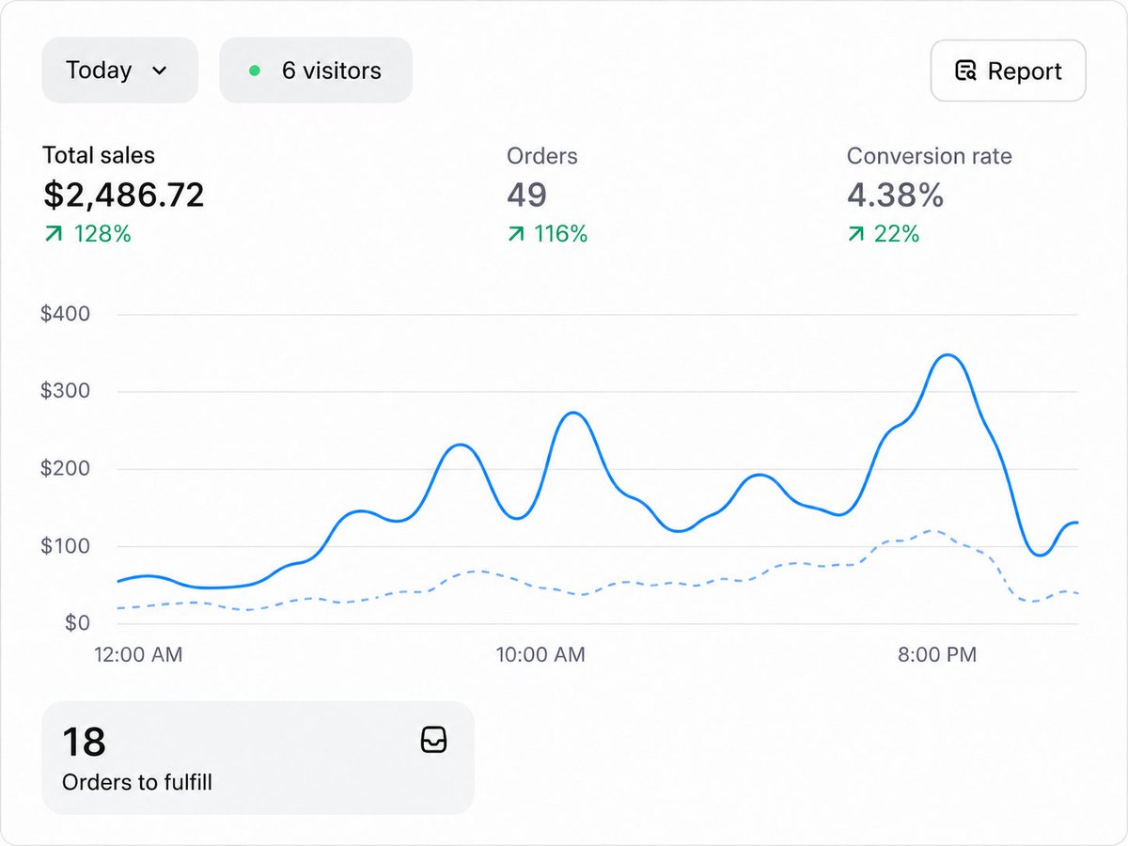
Task: Click the Report magnifier document icon
Action: click(965, 70)
